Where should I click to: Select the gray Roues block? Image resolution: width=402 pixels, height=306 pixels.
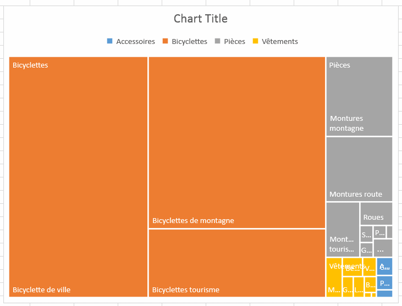(376, 213)
